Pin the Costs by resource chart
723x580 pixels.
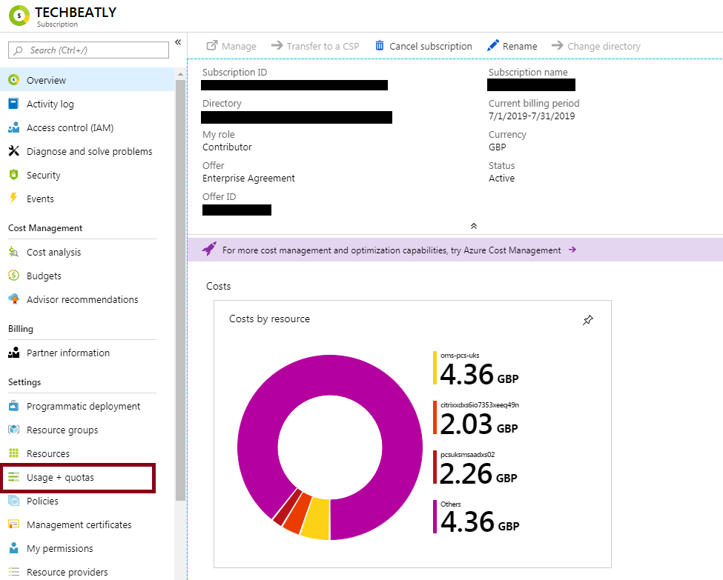[x=587, y=321]
